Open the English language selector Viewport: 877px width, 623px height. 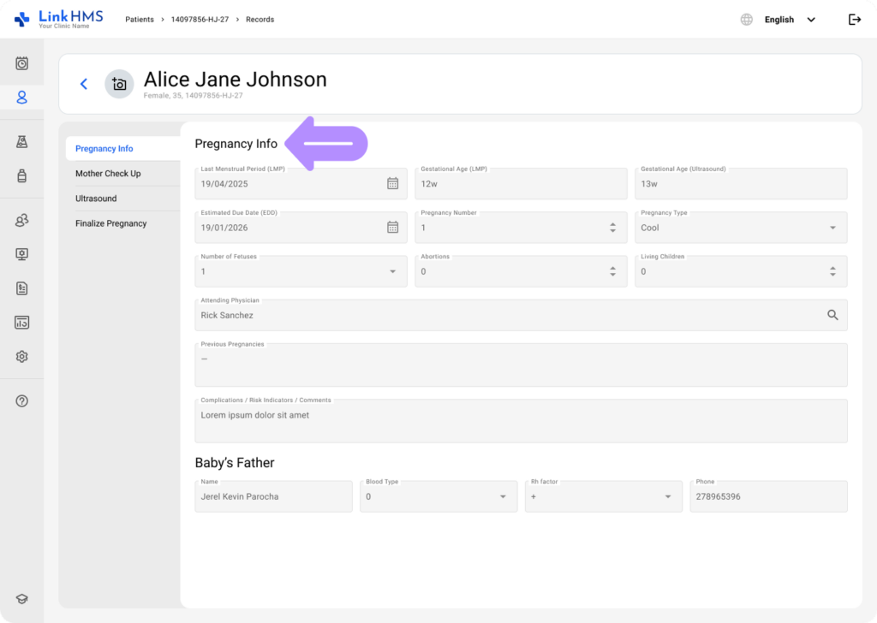tap(779, 20)
